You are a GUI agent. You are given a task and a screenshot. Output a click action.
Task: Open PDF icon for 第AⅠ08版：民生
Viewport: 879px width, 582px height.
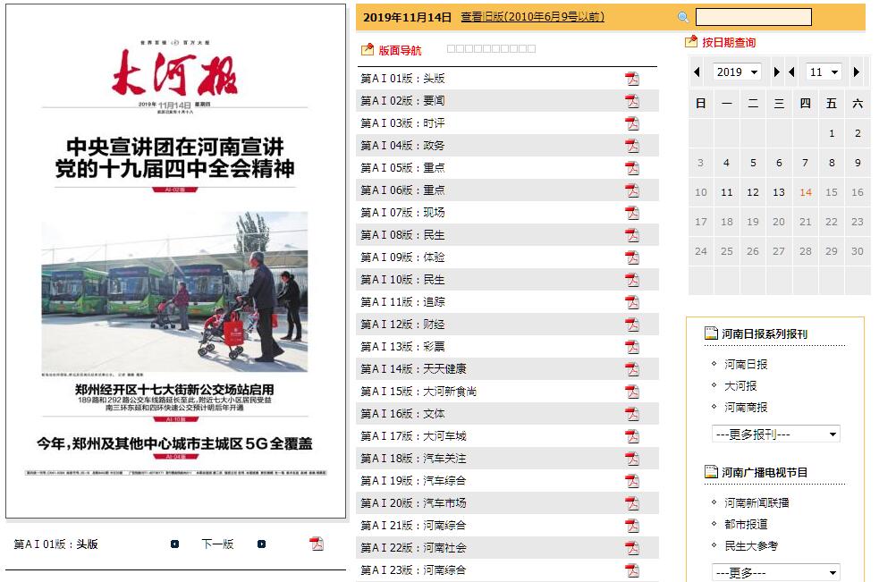(632, 235)
